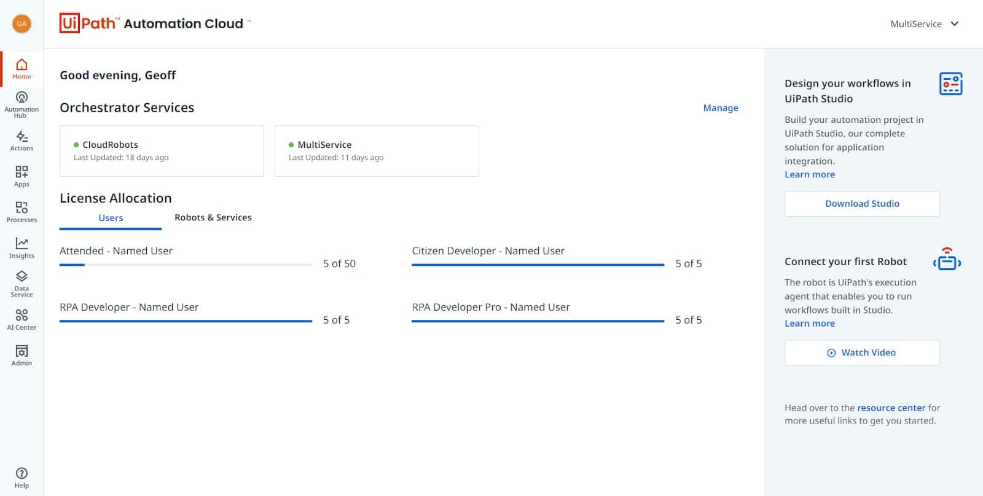
Task: Open Actions in the sidebar
Action: pyautogui.click(x=22, y=141)
